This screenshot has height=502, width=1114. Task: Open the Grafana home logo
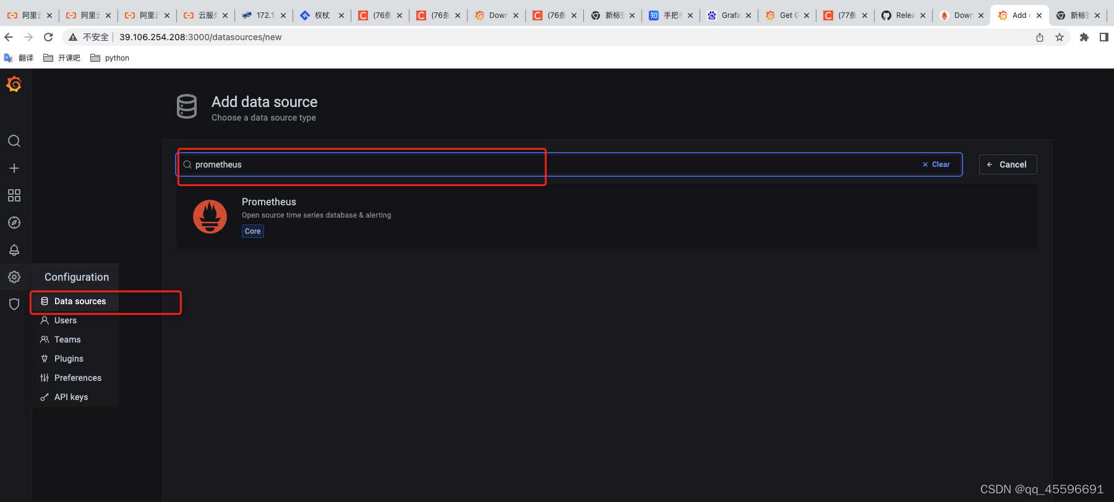[14, 84]
